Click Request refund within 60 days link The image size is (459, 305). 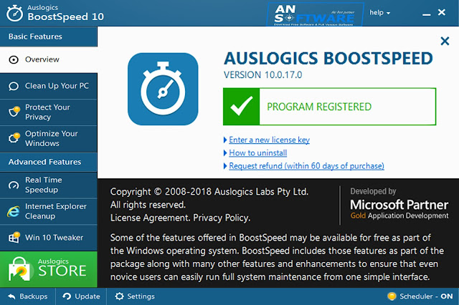pos(306,166)
